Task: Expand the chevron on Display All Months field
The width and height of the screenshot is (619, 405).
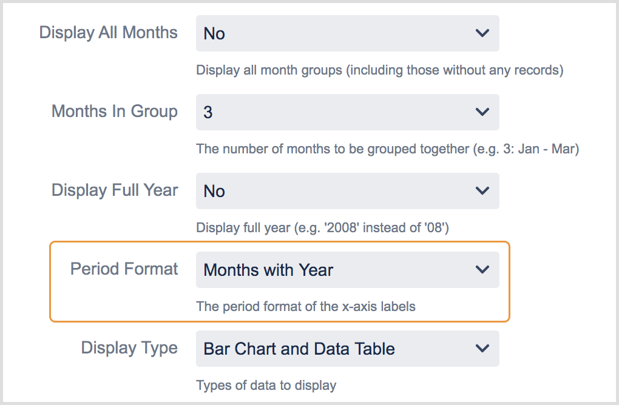Action: [x=482, y=33]
